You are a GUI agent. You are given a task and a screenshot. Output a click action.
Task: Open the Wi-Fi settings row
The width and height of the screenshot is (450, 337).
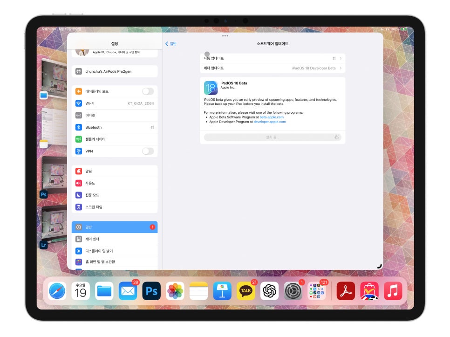[x=115, y=103]
